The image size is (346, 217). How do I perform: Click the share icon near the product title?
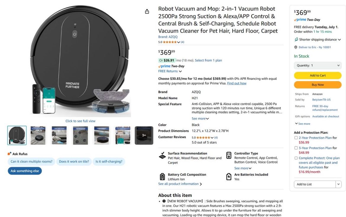click(x=147, y=11)
